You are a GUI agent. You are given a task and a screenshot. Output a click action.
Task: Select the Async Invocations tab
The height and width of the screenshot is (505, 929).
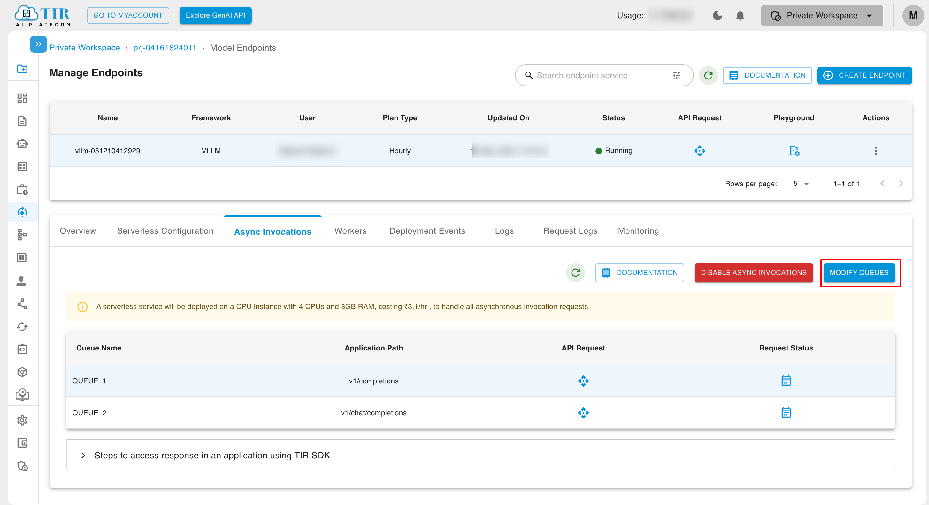coord(273,232)
